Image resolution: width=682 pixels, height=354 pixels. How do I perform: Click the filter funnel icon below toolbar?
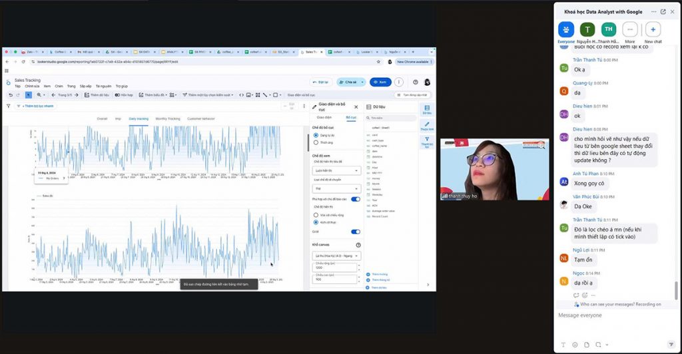8,106
